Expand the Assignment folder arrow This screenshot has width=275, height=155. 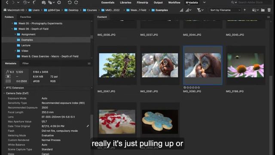(x=15, y=34)
